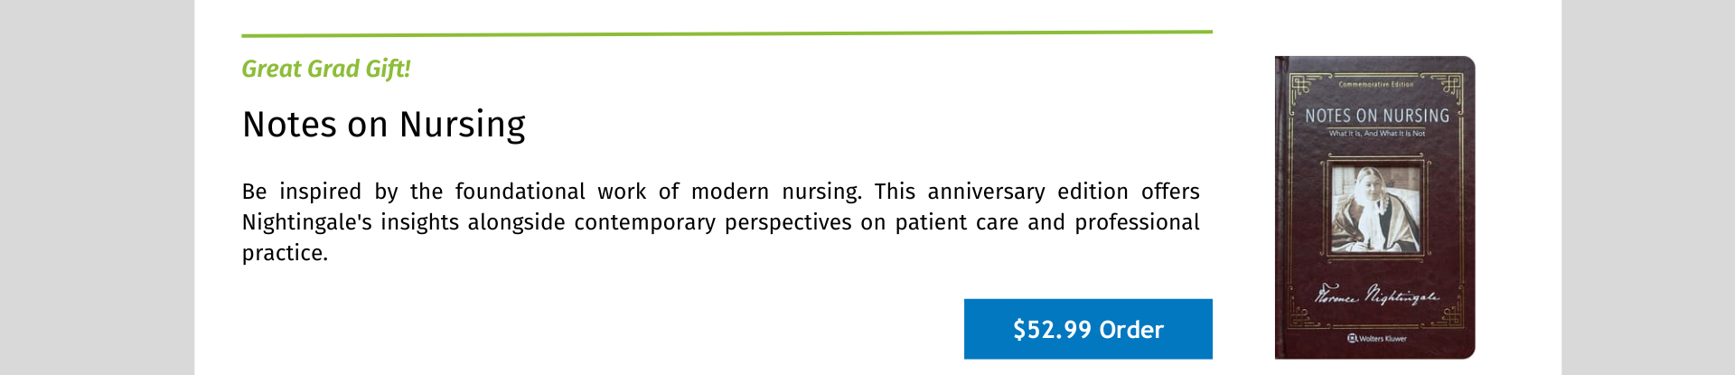Viewport: 1735px width, 375px height.
Task: Click the description paragraph about Nightingale's insights
Action: 721,222
